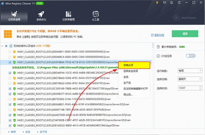Increase time with the up stepper arrow

[x=200, y=87]
